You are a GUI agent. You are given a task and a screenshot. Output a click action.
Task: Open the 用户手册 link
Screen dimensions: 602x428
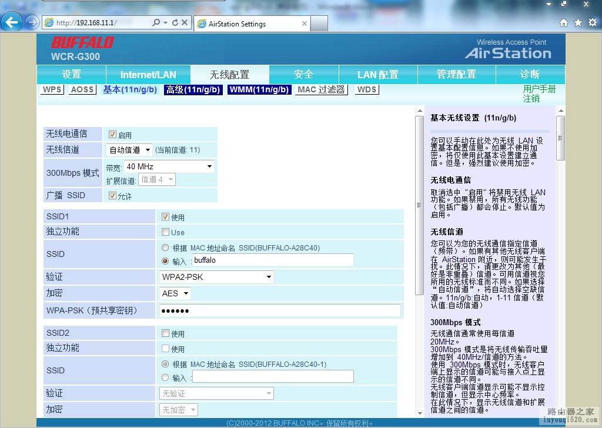click(x=539, y=89)
